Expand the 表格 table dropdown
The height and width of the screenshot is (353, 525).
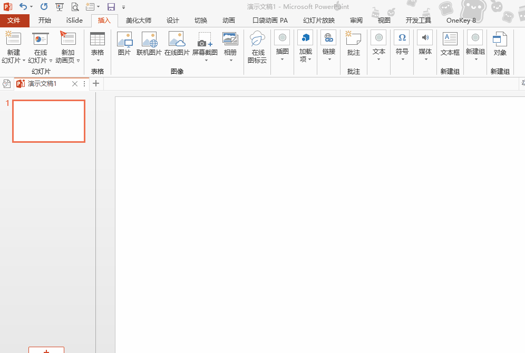pyautogui.click(x=98, y=60)
